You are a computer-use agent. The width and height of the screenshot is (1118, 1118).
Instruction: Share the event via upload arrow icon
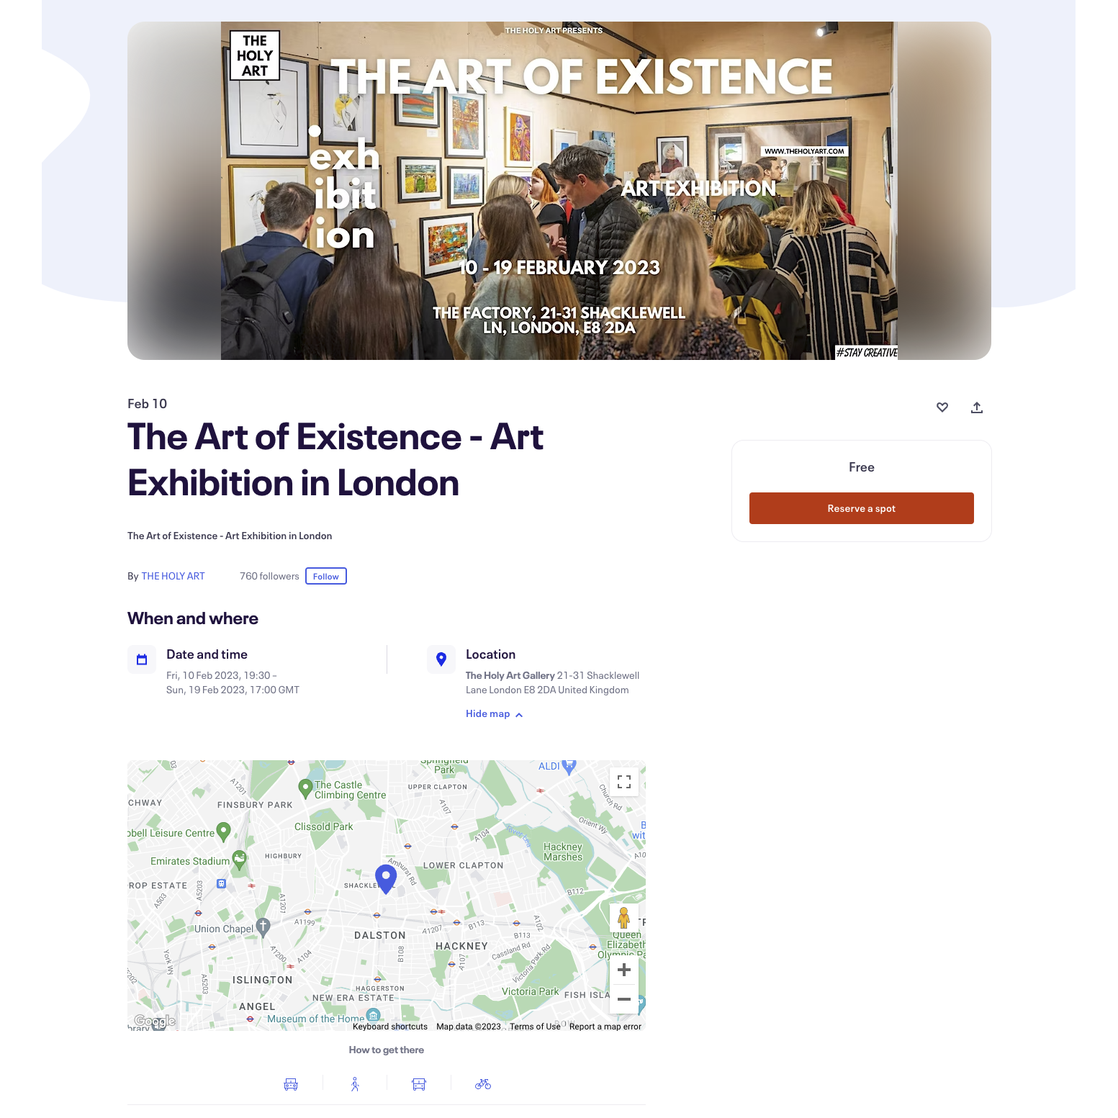click(x=976, y=407)
